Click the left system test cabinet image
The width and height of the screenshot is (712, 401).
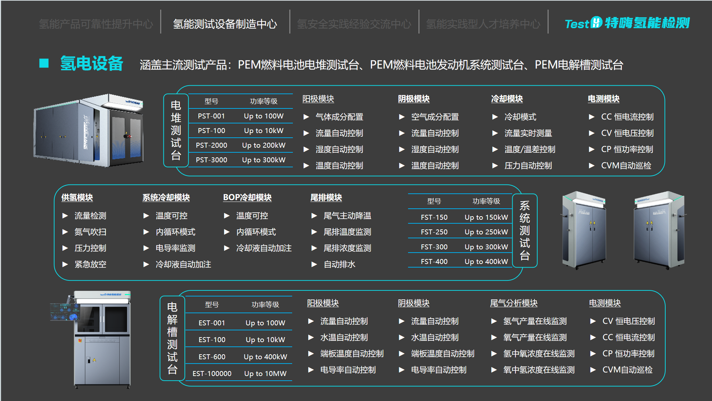pyautogui.click(x=584, y=230)
